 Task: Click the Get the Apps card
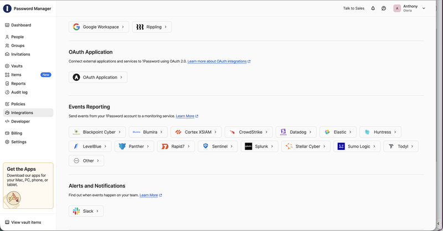pyautogui.click(x=28, y=186)
